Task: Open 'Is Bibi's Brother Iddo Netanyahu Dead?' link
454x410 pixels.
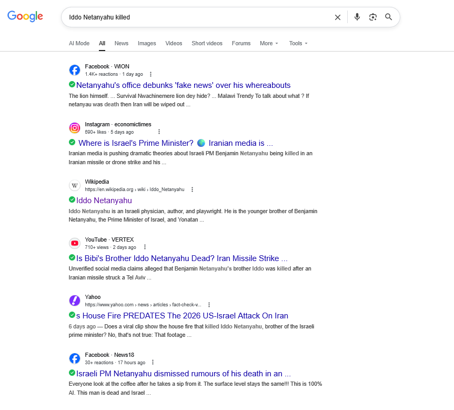Action: pyautogui.click(x=182, y=258)
